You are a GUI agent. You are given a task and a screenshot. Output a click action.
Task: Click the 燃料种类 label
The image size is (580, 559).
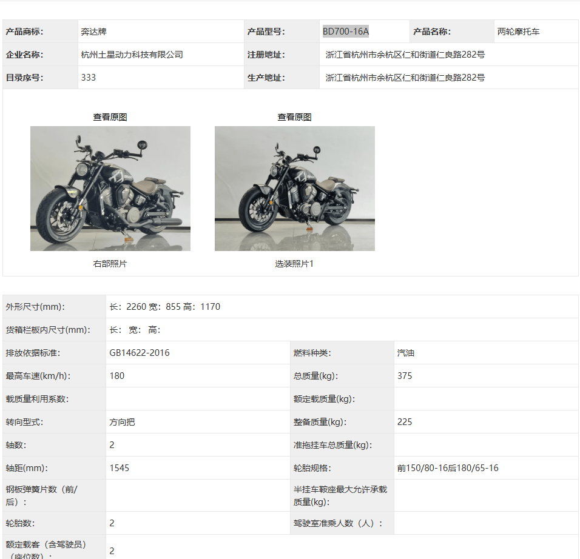[x=312, y=353]
